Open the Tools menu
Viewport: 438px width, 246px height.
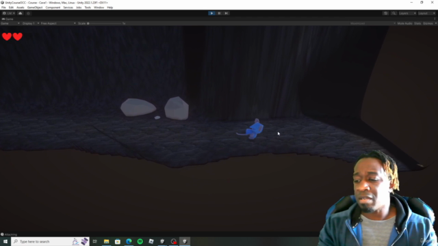tap(88, 8)
